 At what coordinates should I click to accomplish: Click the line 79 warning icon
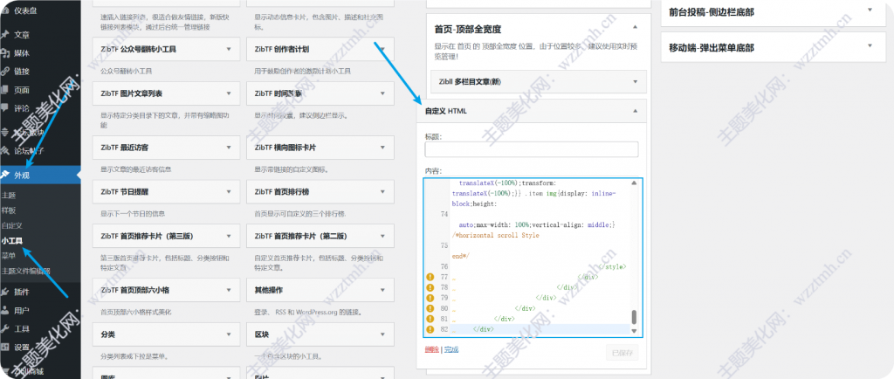coord(430,298)
